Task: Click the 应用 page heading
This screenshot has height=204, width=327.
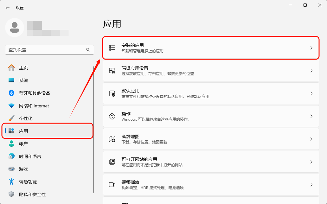Action: [112, 24]
